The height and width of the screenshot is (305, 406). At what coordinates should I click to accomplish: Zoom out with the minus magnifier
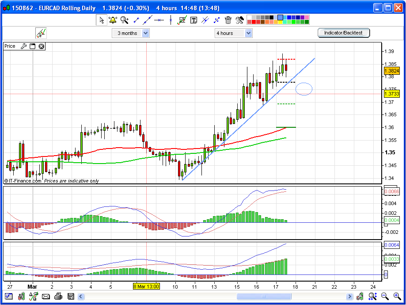(385, 296)
